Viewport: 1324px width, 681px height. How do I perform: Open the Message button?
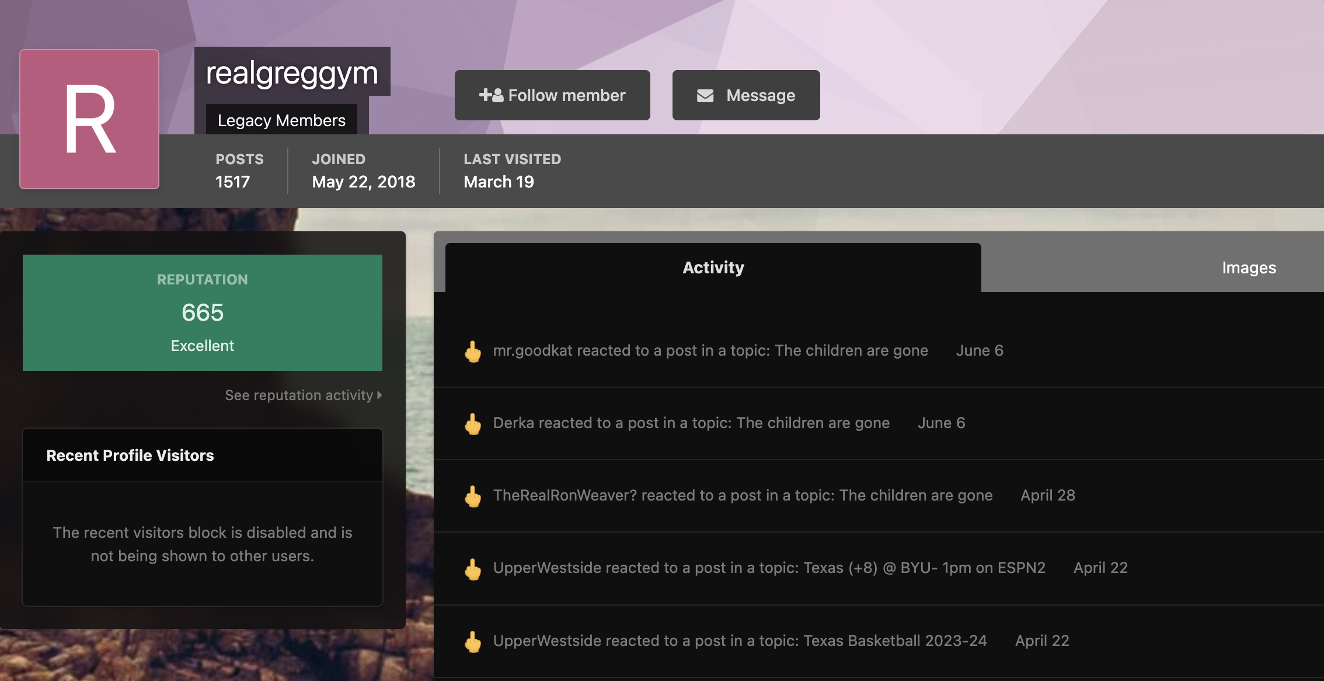tap(746, 95)
